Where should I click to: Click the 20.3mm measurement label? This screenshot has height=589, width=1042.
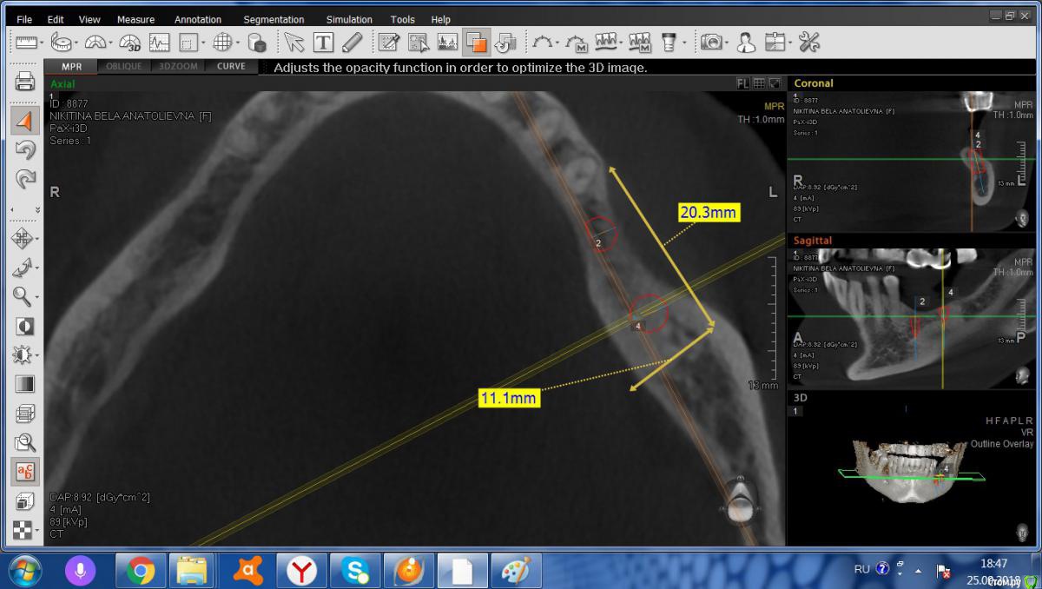click(x=709, y=212)
